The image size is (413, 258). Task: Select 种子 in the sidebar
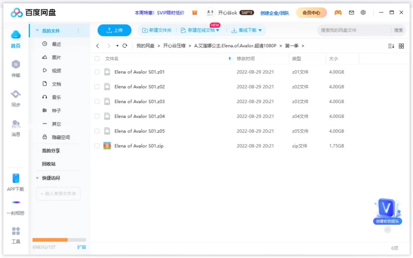56,111
